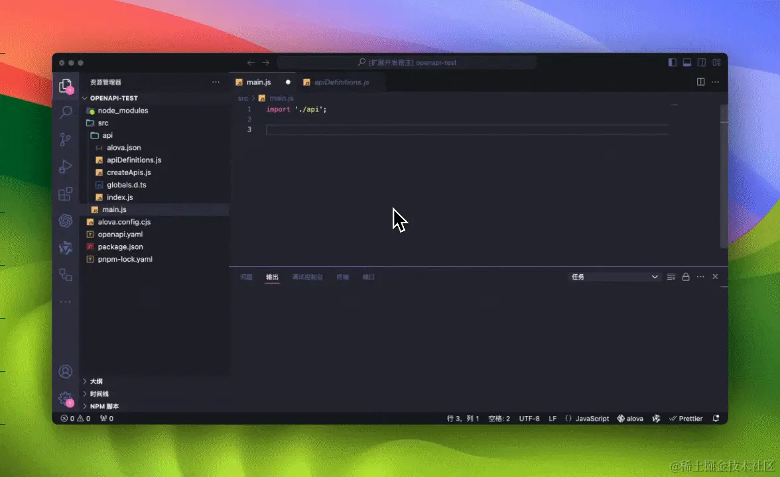
Task: Open the activity bar icon below alova
Action: tap(65, 274)
